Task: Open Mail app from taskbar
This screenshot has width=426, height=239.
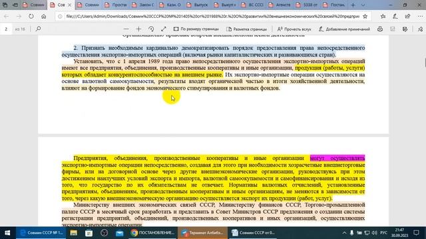Action: (x=119, y=233)
